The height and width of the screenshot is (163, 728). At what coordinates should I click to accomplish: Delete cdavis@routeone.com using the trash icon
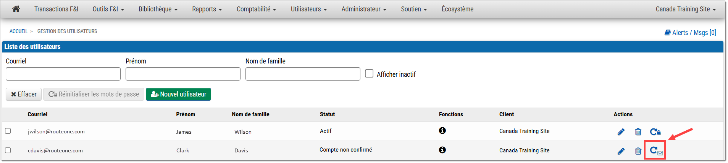coord(638,151)
